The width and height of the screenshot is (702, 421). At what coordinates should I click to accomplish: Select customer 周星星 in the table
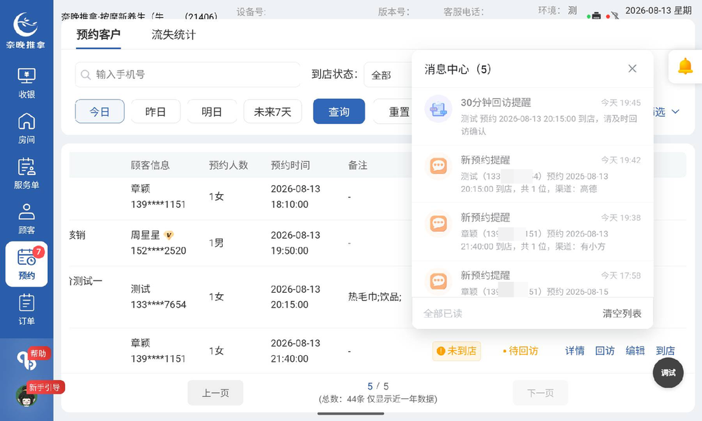tap(145, 234)
